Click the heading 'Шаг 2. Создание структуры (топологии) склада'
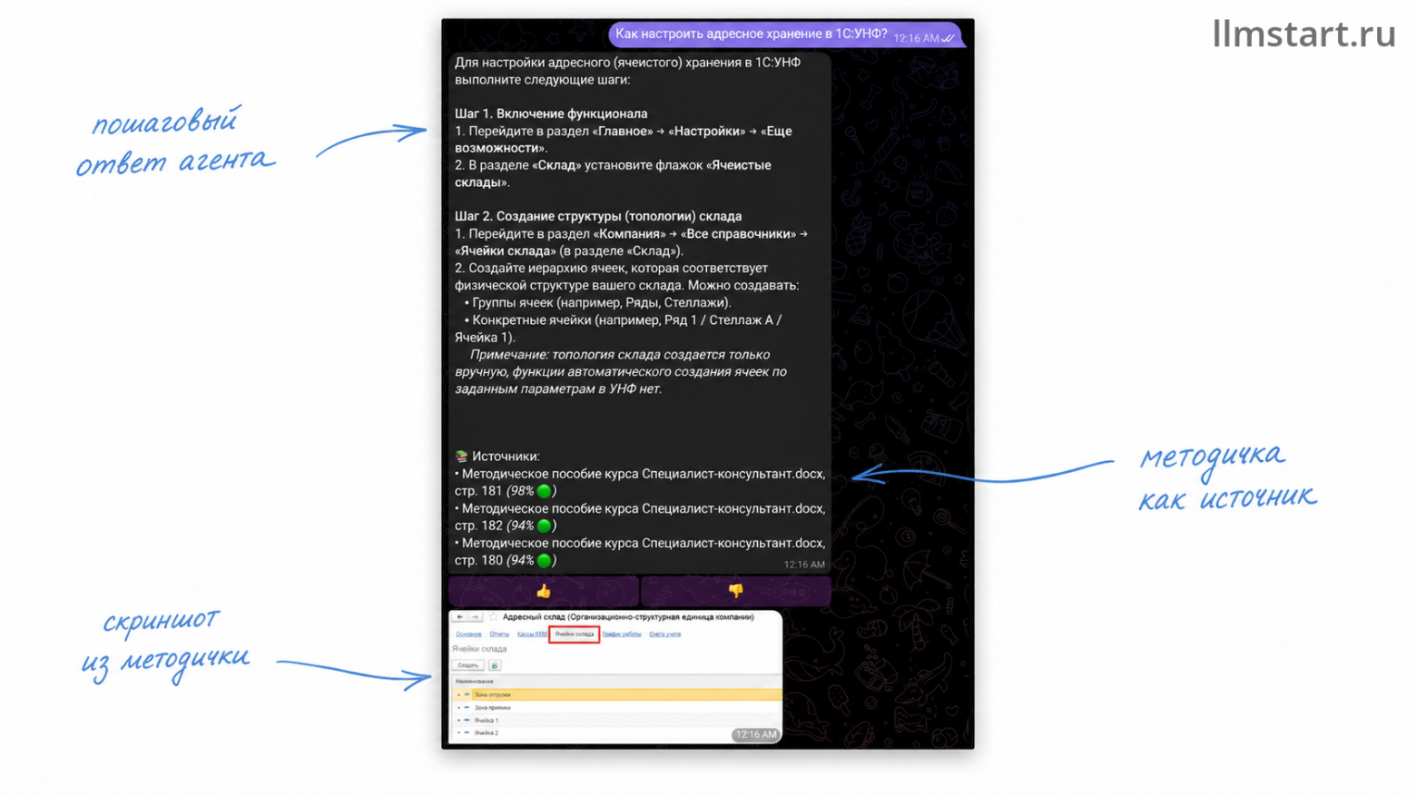 pyautogui.click(x=598, y=216)
